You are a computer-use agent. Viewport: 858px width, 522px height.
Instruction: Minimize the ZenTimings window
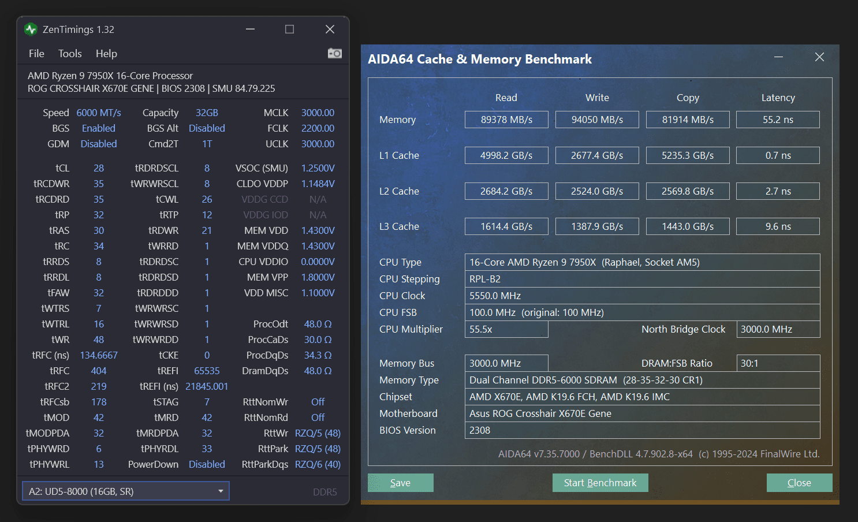pos(250,29)
